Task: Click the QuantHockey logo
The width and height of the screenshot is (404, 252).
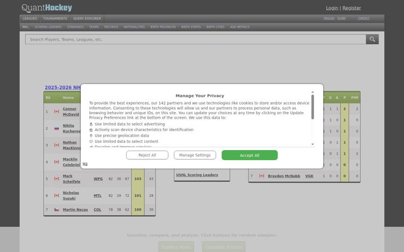Action: pyautogui.click(x=47, y=8)
